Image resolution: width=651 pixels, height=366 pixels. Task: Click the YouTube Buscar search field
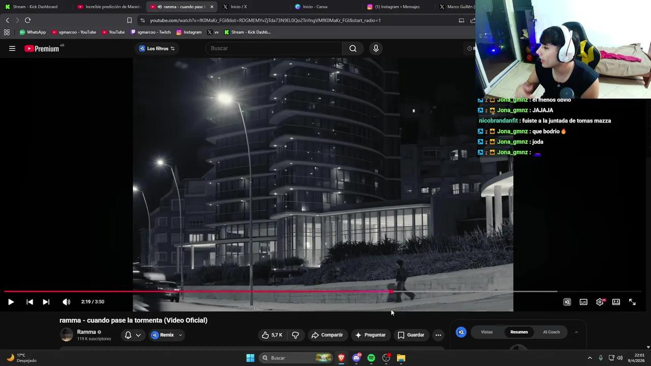point(275,48)
